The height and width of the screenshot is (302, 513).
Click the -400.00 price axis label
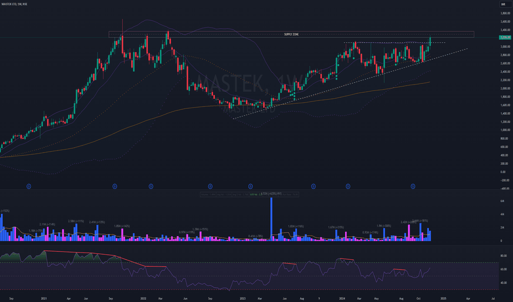click(x=505, y=189)
